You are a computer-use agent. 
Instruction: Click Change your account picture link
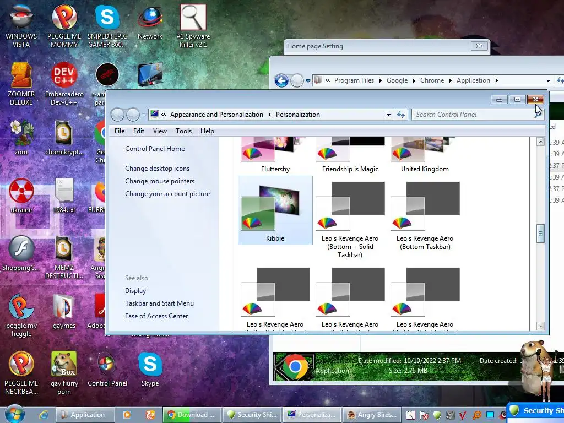[x=167, y=193]
